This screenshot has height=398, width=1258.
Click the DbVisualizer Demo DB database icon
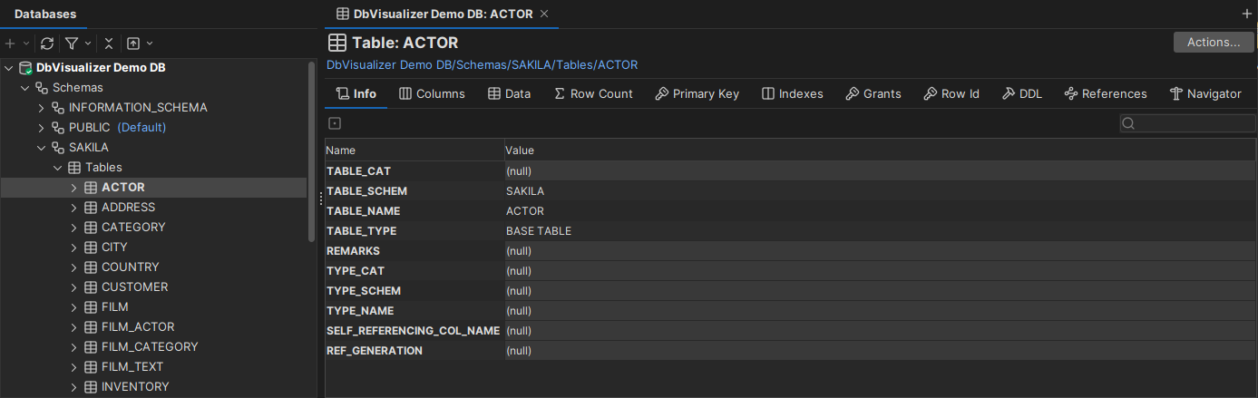tap(26, 68)
